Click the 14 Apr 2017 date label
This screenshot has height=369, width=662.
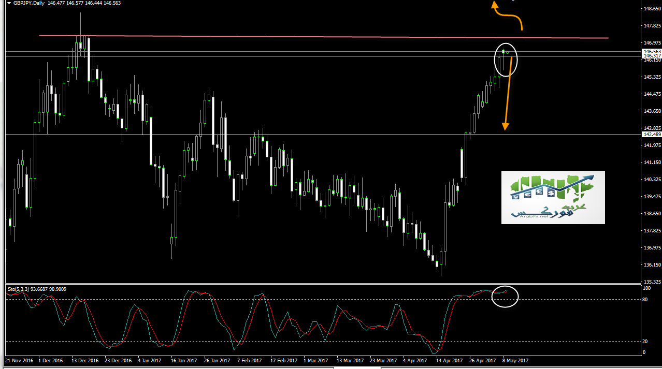point(449,360)
